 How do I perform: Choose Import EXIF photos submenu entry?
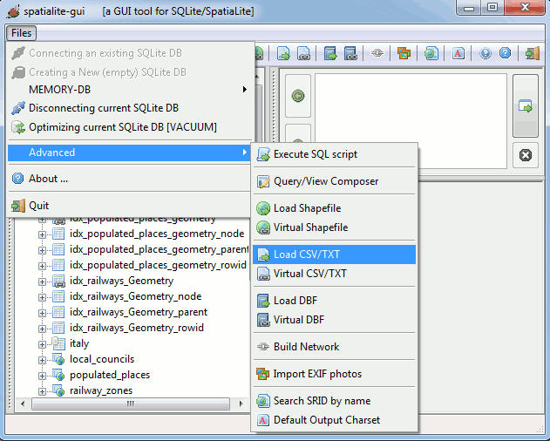click(335, 374)
